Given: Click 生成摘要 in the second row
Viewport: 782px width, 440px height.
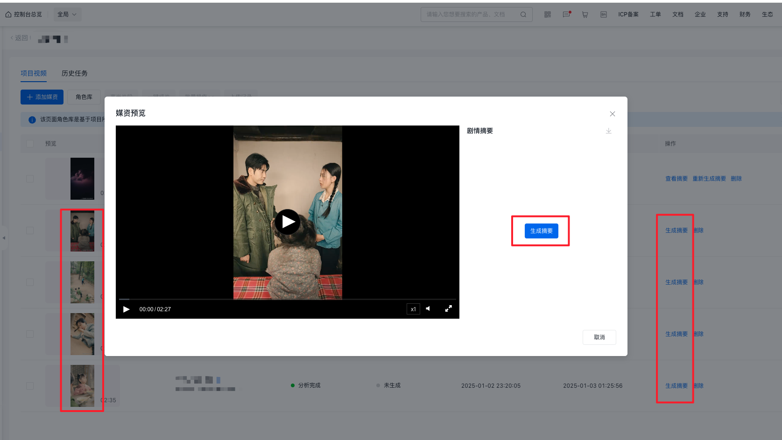Looking at the screenshot, I should [676, 230].
